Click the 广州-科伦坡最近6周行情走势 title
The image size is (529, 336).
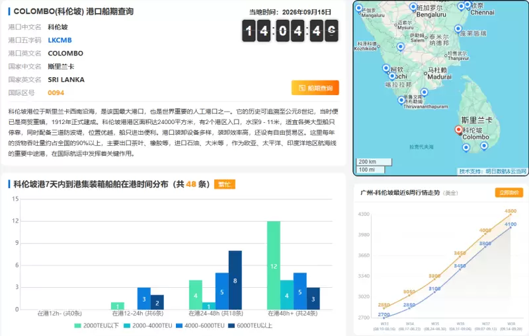pos(400,193)
